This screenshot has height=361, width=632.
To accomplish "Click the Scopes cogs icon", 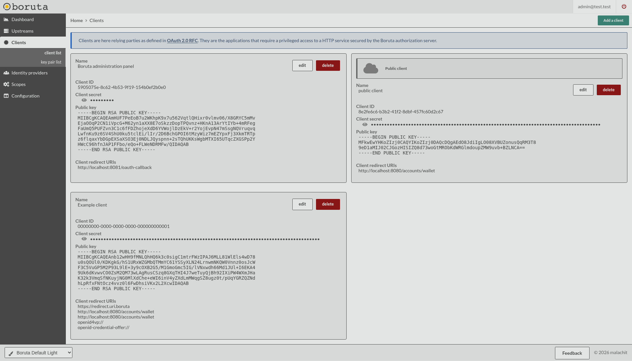I will 6,84.
